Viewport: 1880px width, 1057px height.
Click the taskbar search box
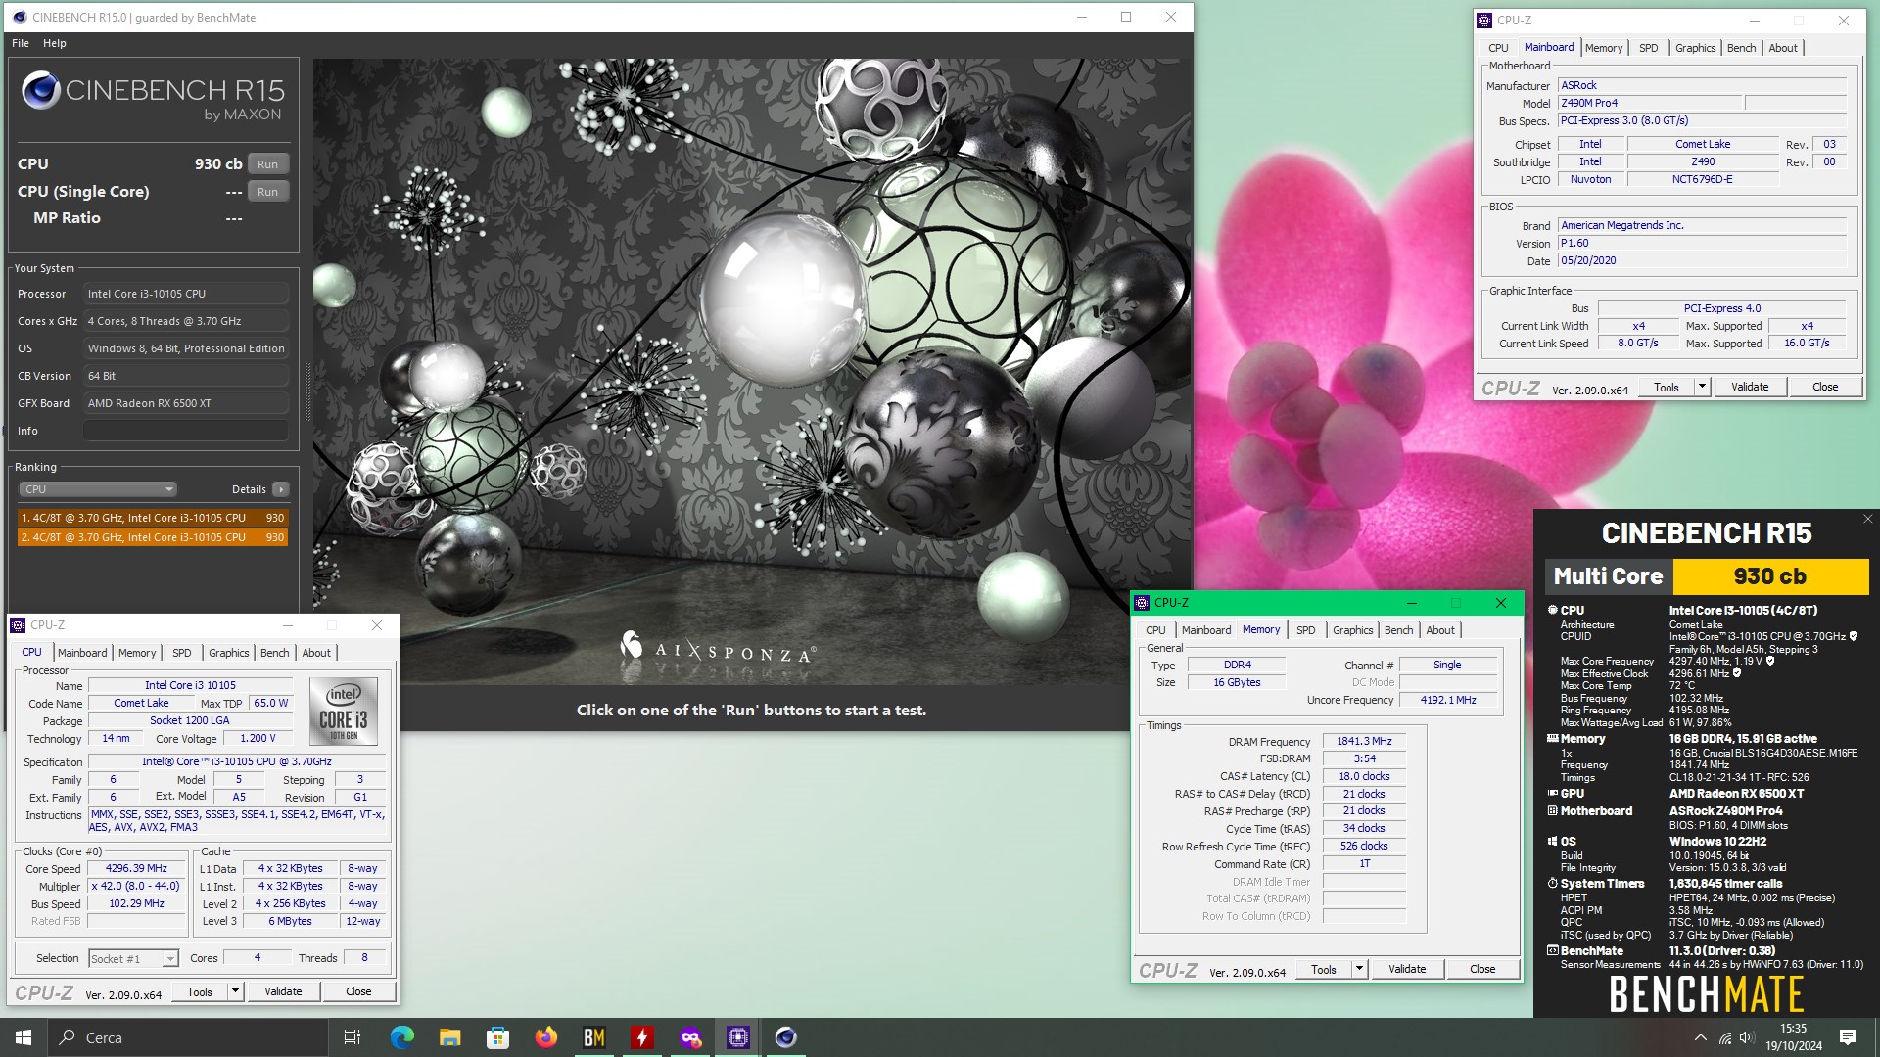188,1037
